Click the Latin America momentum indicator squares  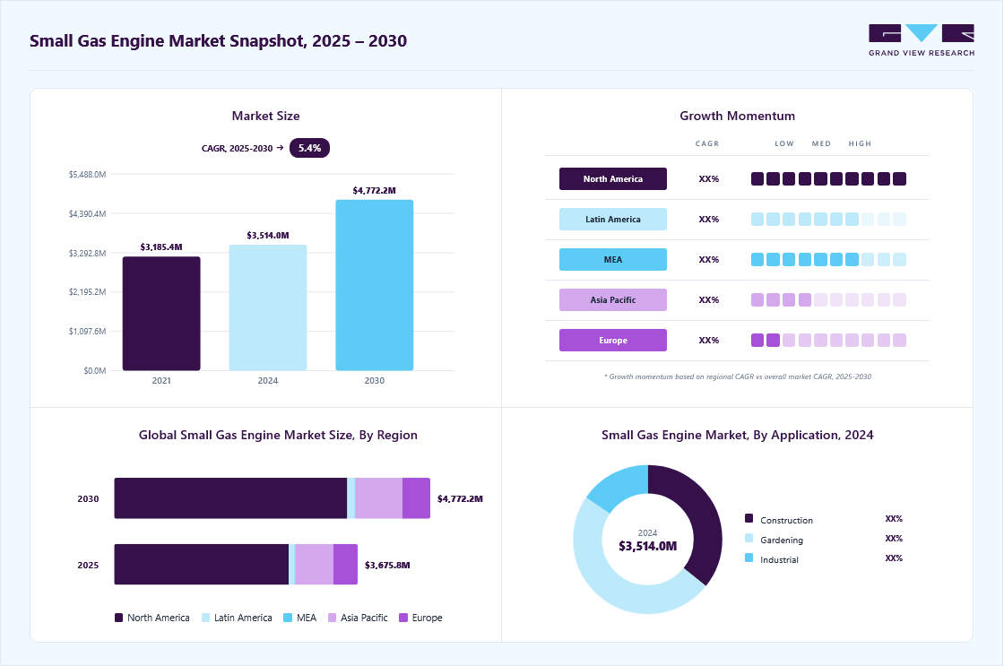tap(828, 219)
